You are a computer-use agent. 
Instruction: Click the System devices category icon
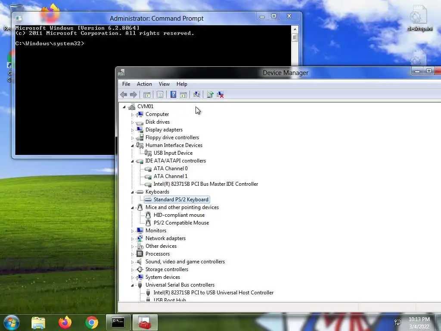click(x=140, y=277)
